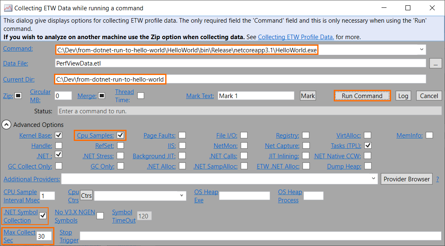Screen dimensions: 445x246
Task: Click the Data File help link
Action: (x=16, y=63)
